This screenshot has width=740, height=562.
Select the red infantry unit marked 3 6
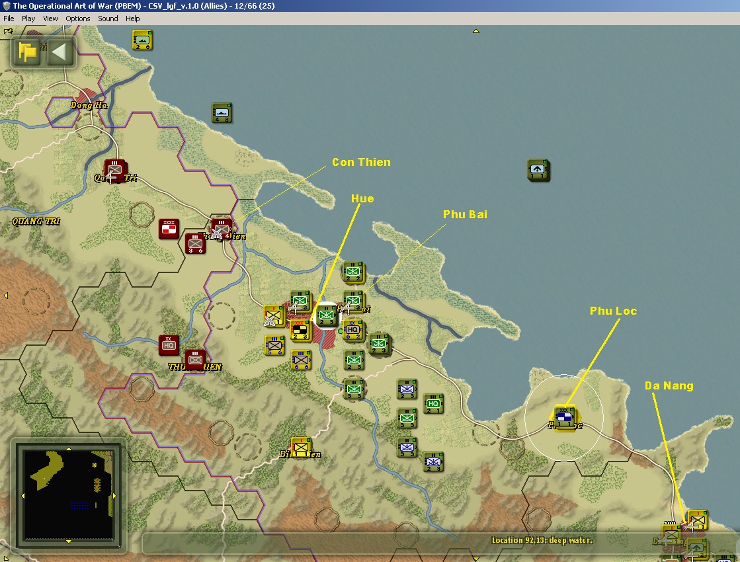(x=195, y=243)
